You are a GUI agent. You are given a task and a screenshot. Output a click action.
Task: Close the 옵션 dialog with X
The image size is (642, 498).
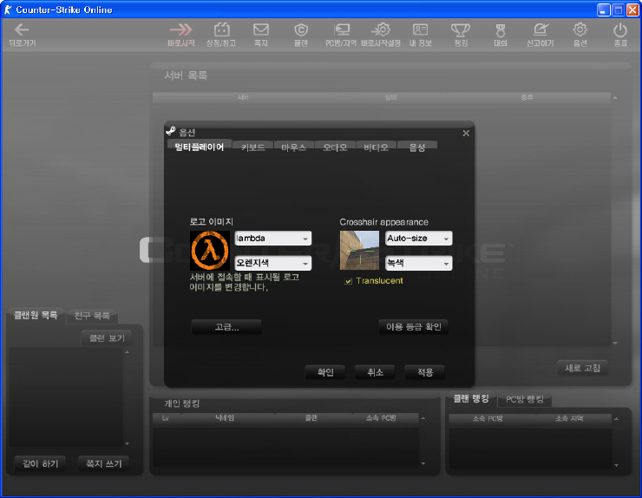tap(466, 133)
